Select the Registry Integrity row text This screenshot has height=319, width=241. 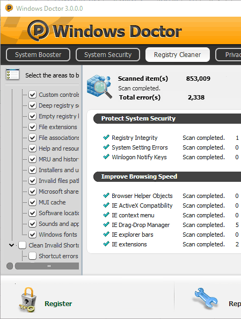point(134,138)
